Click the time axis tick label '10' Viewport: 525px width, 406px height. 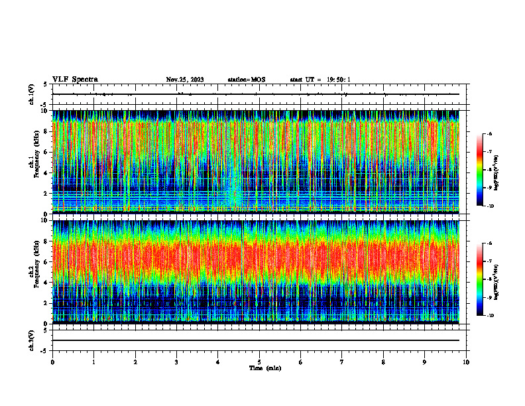click(466, 362)
